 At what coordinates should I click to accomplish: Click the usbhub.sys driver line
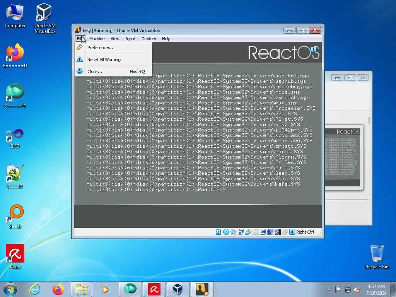point(196,81)
